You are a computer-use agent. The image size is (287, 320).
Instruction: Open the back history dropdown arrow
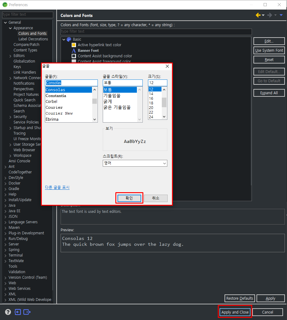[x=263, y=15]
